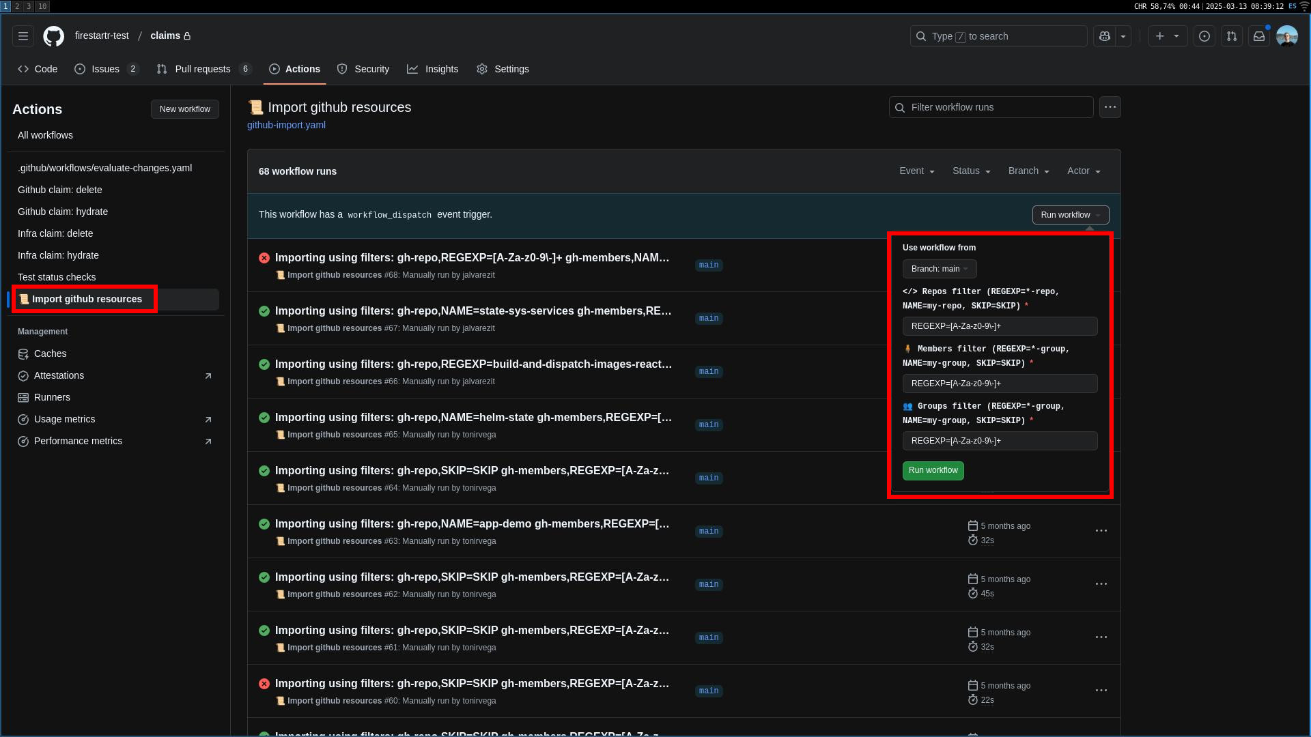Image resolution: width=1311 pixels, height=737 pixels.
Task: Open the github-import.yaml file link
Action: click(x=286, y=125)
